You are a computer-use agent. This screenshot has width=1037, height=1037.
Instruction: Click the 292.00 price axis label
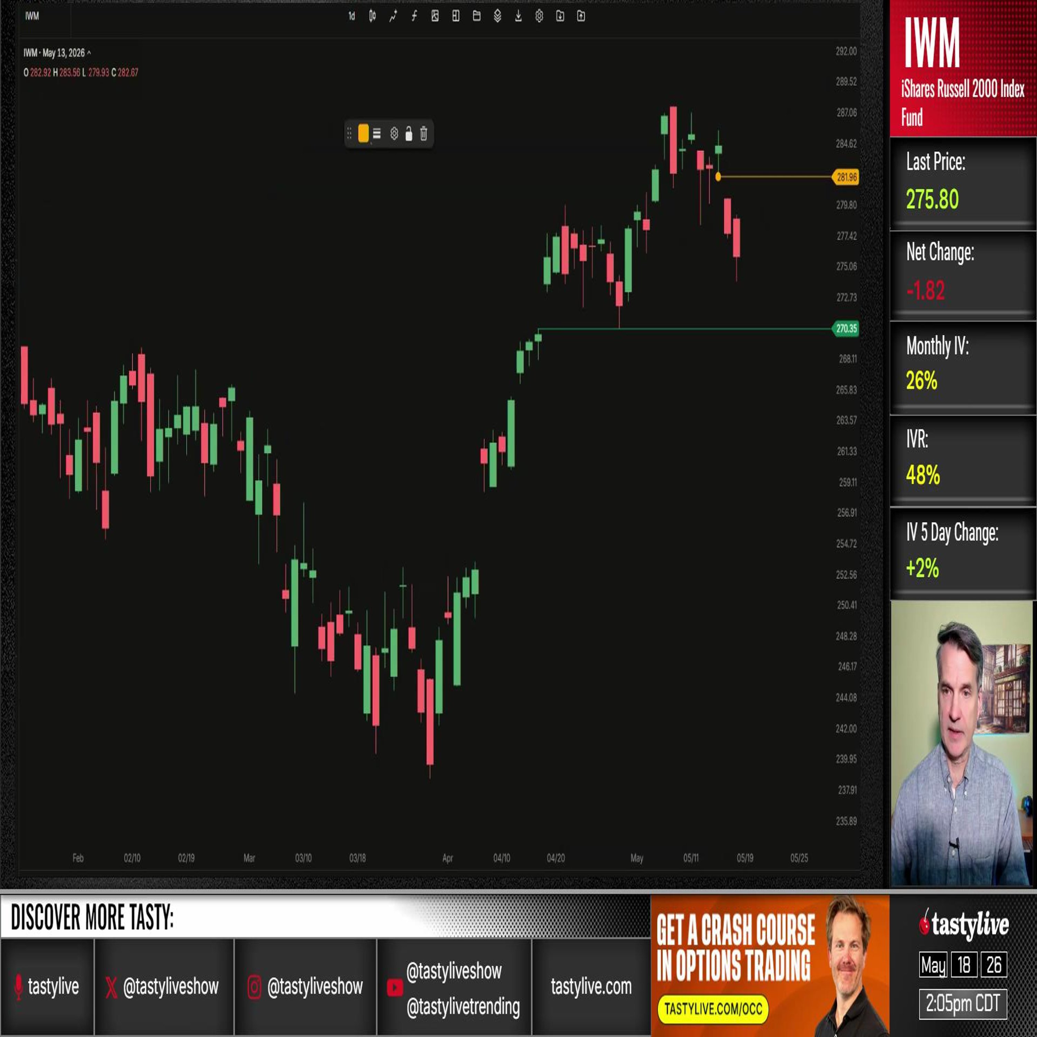point(846,51)
